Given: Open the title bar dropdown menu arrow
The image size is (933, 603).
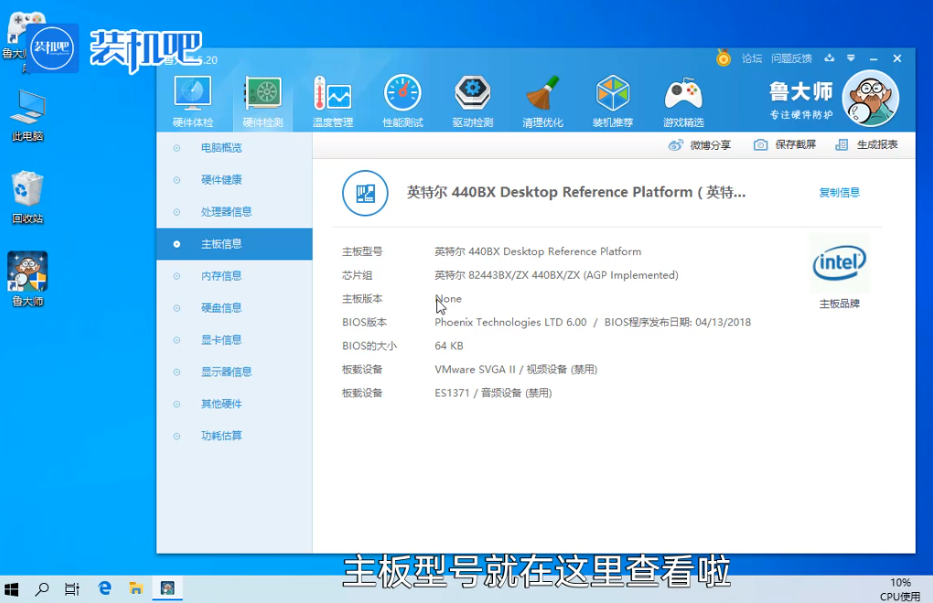Looking at the screenshot, I should click(x=851, y=58).
